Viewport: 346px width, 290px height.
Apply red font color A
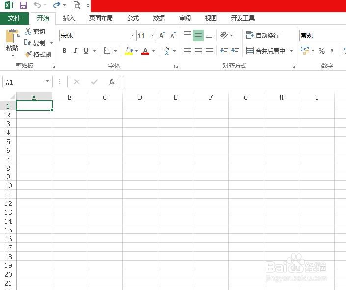click(x=145, y=51)
